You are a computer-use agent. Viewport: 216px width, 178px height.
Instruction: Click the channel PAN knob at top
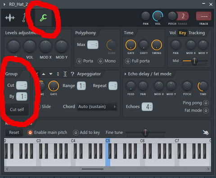(145, 16)
